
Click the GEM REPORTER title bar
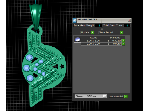click(x=102, y=20)
